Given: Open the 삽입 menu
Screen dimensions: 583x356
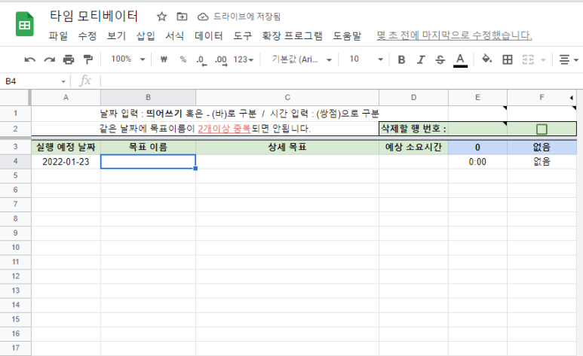Looking at the screenshot, I should [x=146, y=35].
